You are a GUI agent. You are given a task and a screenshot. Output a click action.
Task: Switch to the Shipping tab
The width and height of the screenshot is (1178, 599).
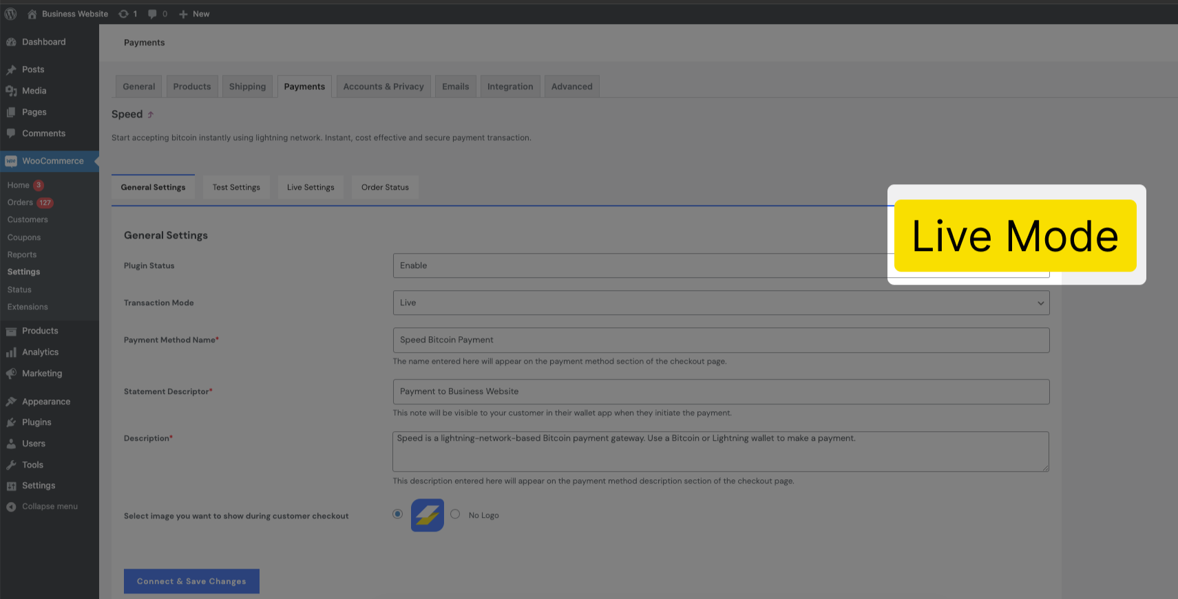[x=247, y=87]
